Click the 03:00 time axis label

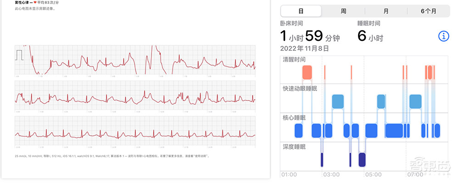coord(331,175)
